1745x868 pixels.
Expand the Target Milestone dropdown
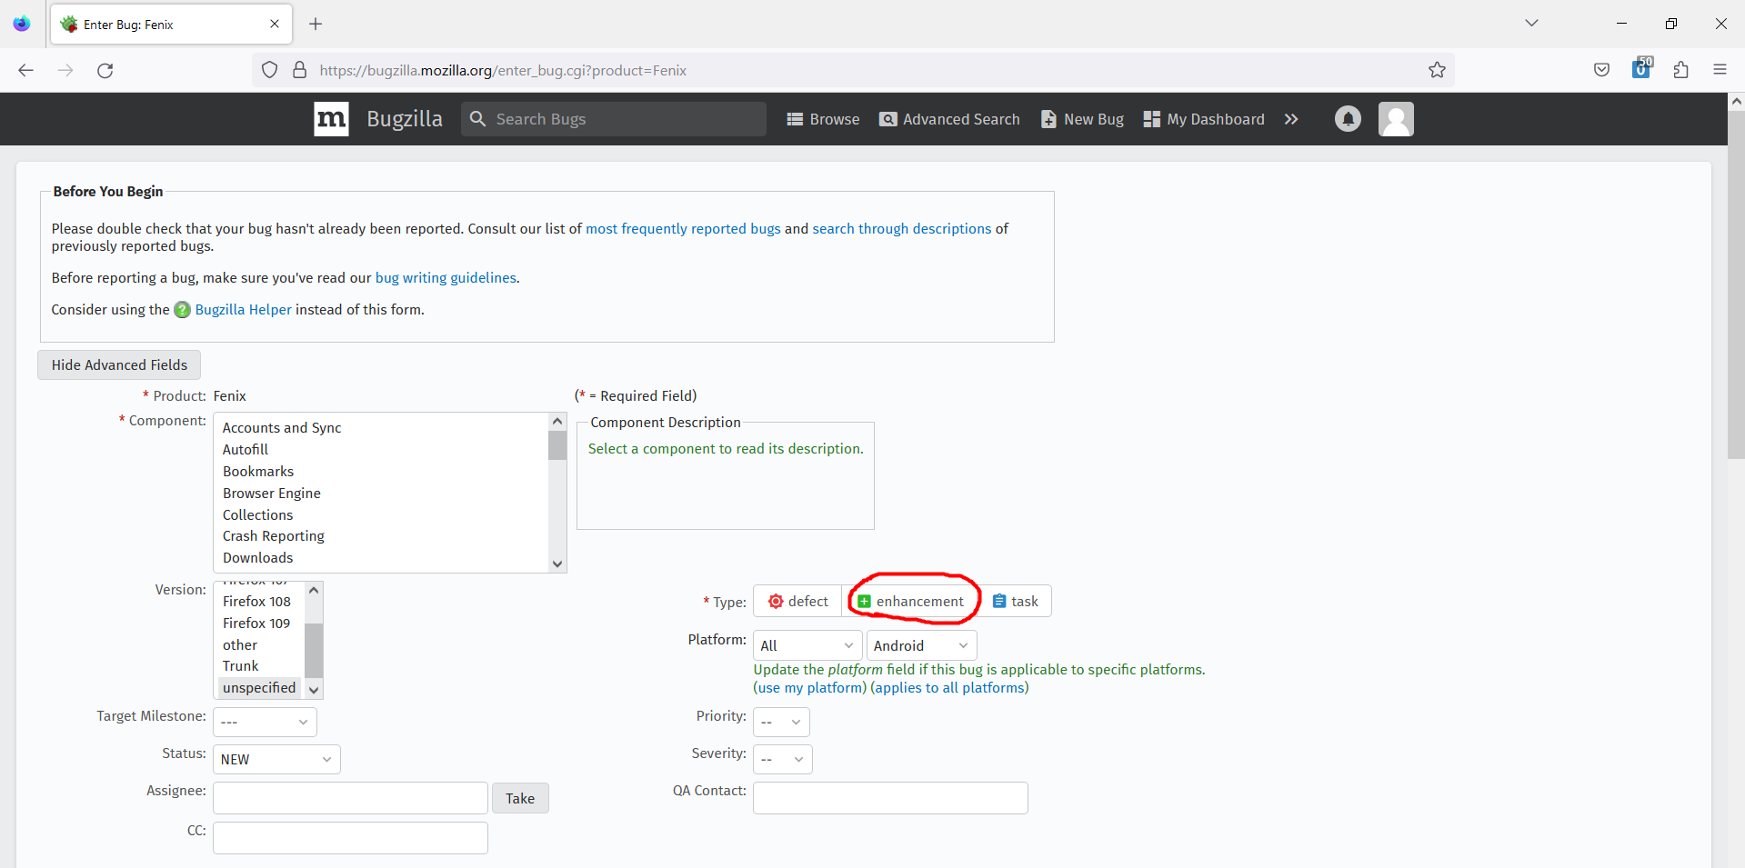264,722
